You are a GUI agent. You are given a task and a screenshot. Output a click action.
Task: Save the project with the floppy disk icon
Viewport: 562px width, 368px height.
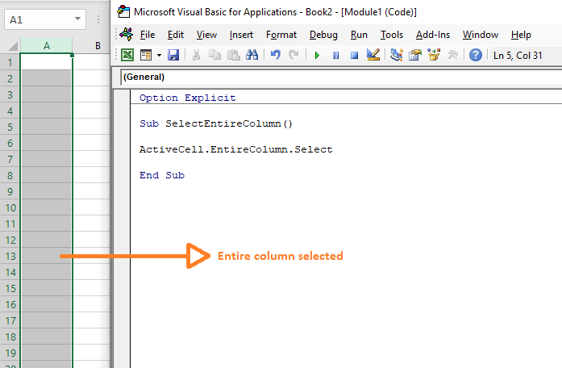pos(173,56)
